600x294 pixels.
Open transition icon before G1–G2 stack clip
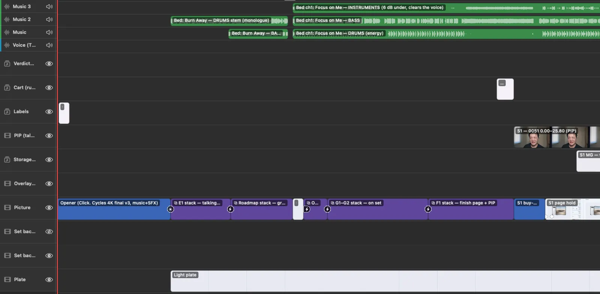[327, 209]
